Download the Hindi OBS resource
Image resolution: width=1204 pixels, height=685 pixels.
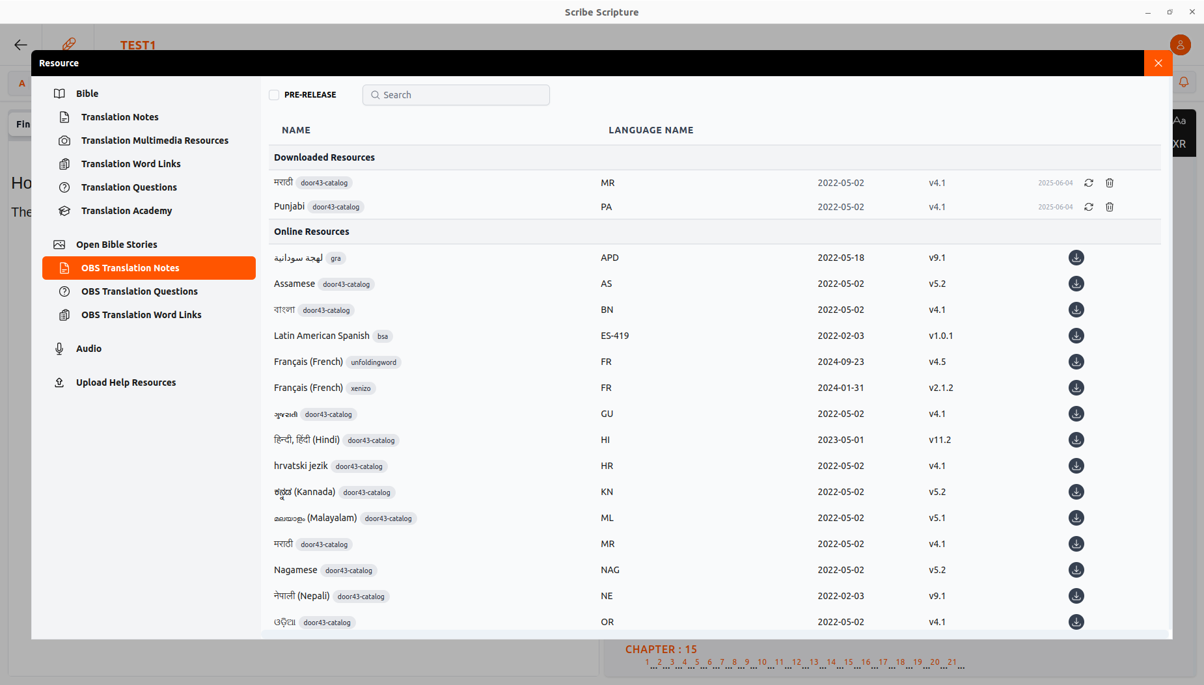tap(1075, 440)
